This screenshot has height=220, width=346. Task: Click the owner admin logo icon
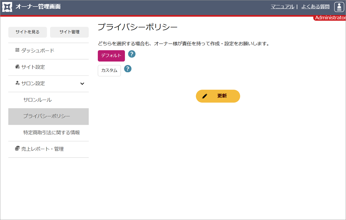7,7
